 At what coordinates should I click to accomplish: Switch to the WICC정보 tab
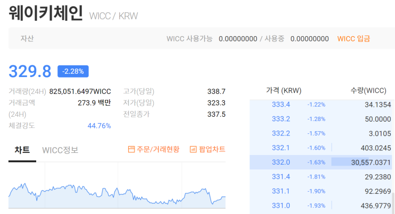(60, 150)
